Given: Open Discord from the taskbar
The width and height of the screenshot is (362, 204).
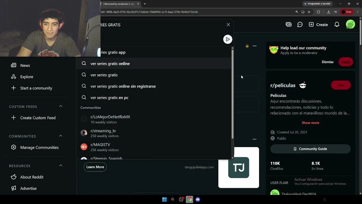Looking at the screenshot, I should pos(198,199).
